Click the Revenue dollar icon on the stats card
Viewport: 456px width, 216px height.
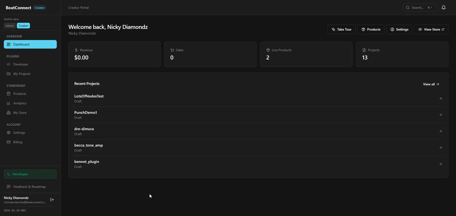[x=76, y=50]
